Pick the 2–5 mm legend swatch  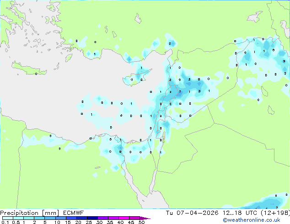[x=39, y=218]
